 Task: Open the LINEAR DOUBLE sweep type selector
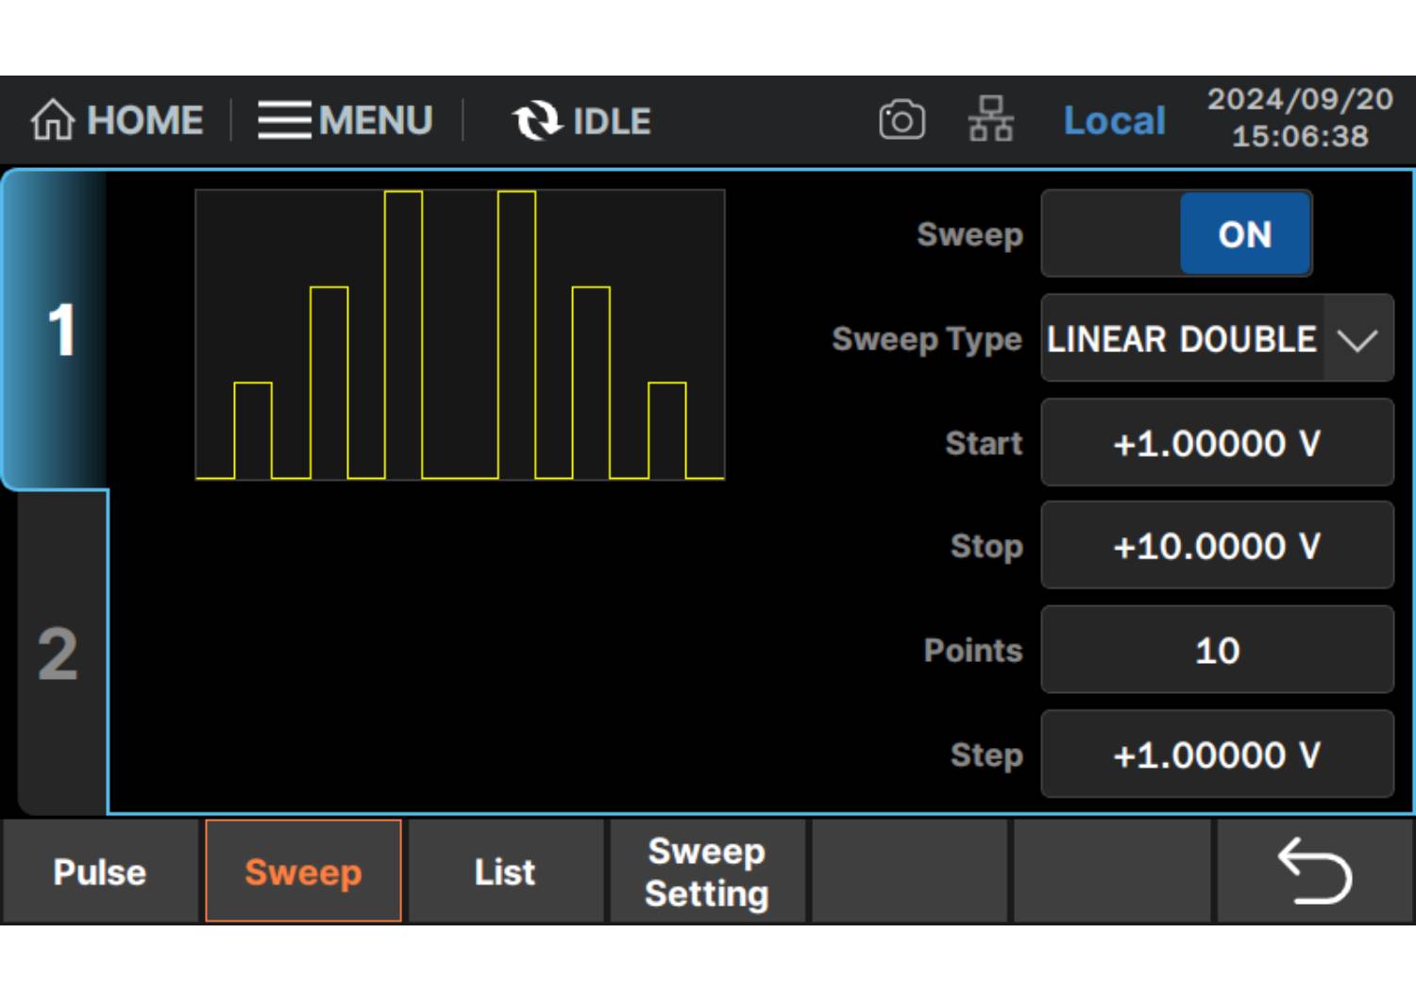1181,339
